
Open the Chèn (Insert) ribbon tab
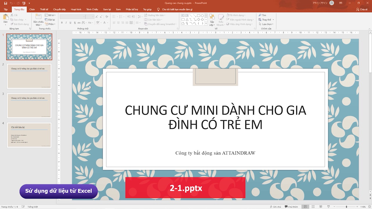pyautogui.click(x=32, y=9)
